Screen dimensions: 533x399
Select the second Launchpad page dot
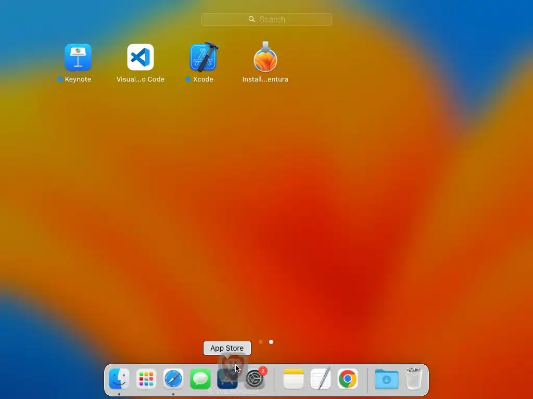(271, 342)
